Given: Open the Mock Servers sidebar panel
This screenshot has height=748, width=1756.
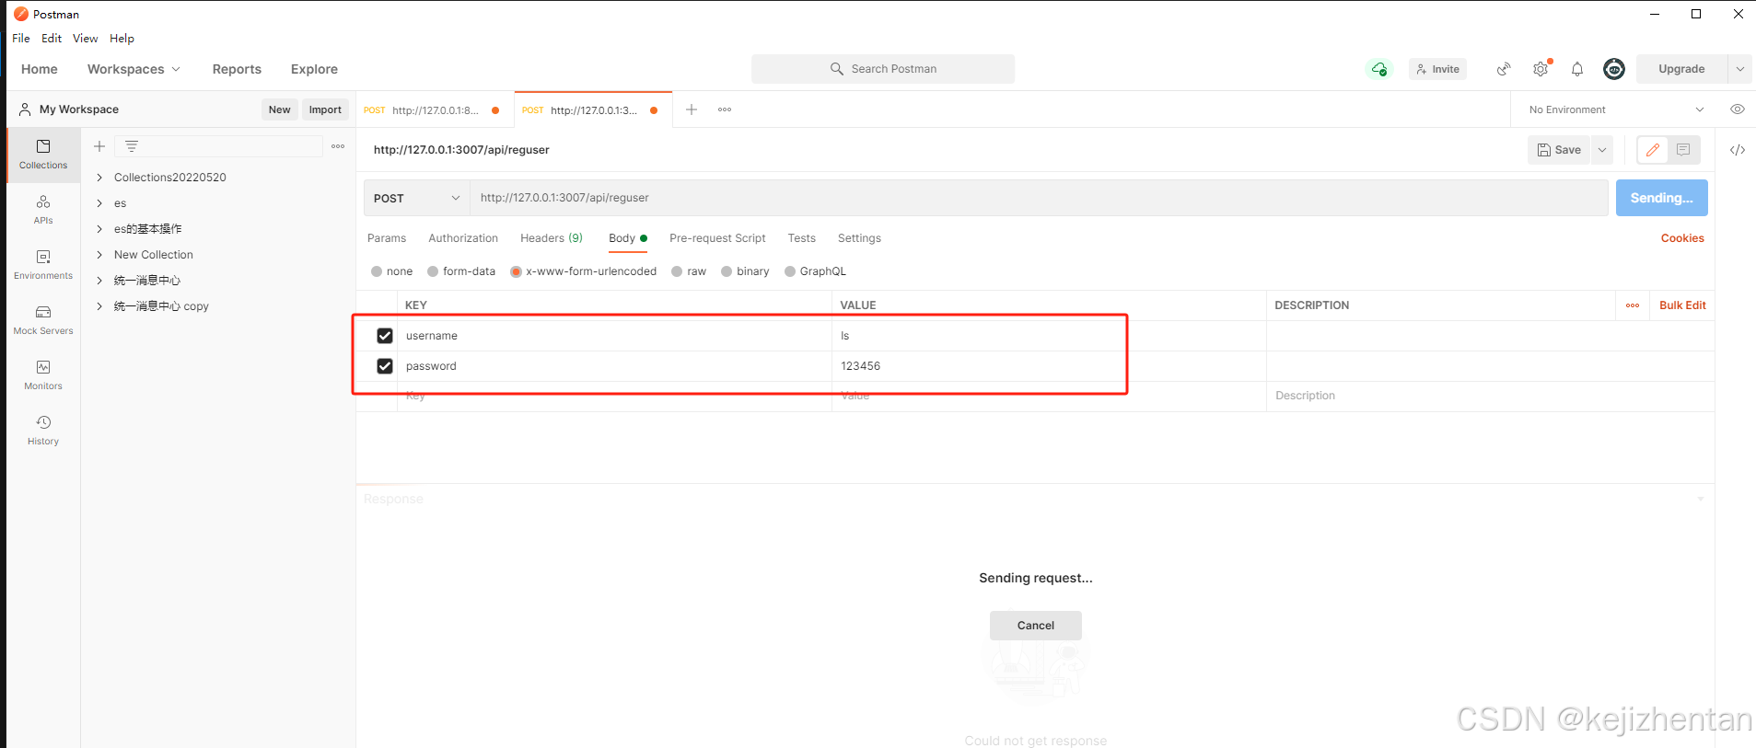Looking at the screenshot, I should pos(43,320).
